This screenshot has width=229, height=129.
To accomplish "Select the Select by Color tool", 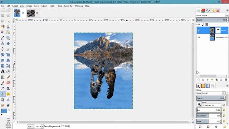I will 3,27.
